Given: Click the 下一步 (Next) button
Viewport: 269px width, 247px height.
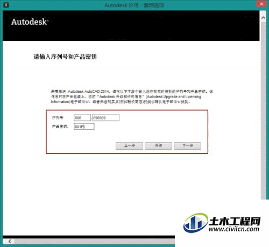Looking at the screenshot, I should [x=187, y=146].
